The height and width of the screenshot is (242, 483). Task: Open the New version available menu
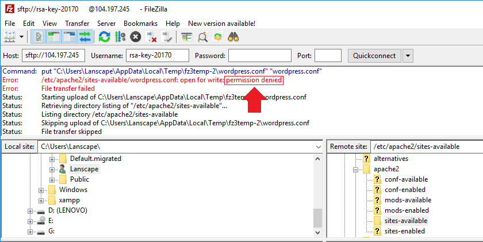[221, 24]
